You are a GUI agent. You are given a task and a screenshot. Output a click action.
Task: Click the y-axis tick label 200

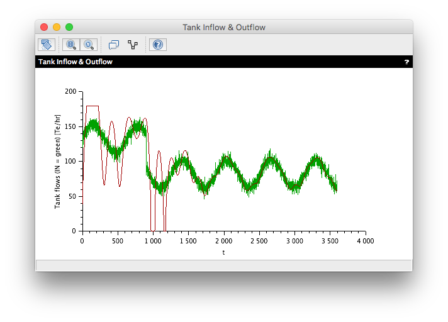pyautogui.click(x=70, y=91)
